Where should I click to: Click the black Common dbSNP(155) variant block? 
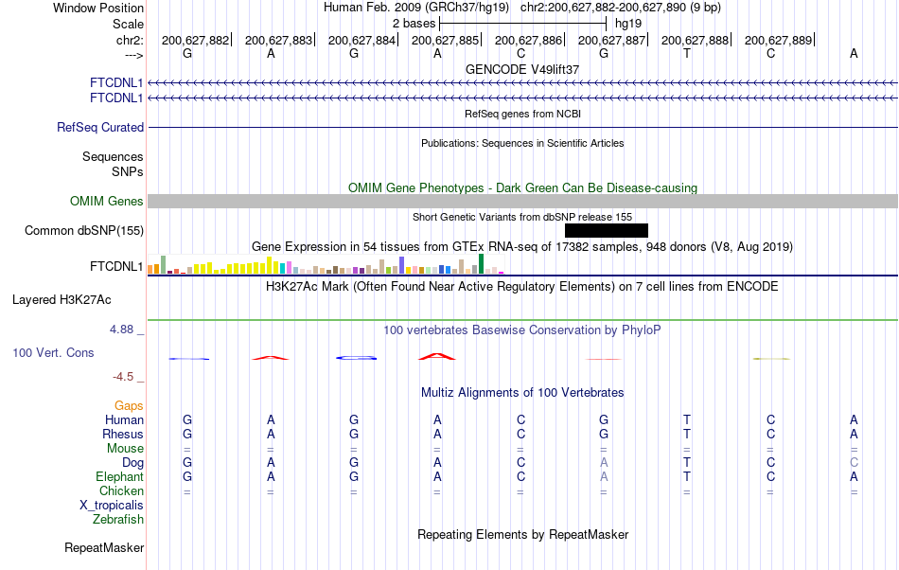point(606,230)
